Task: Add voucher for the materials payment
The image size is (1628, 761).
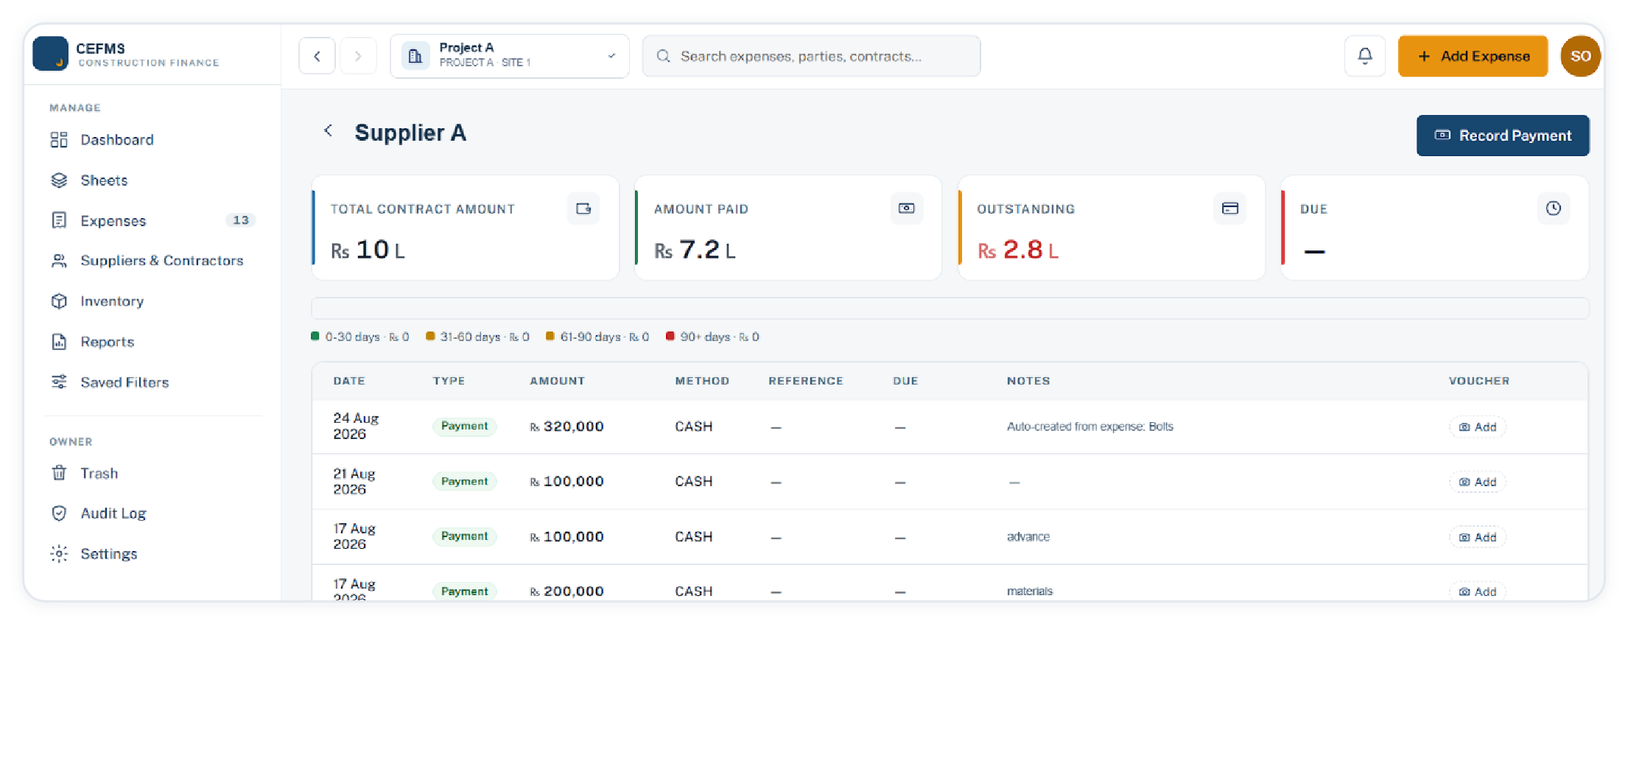Action: point(1478,592)
